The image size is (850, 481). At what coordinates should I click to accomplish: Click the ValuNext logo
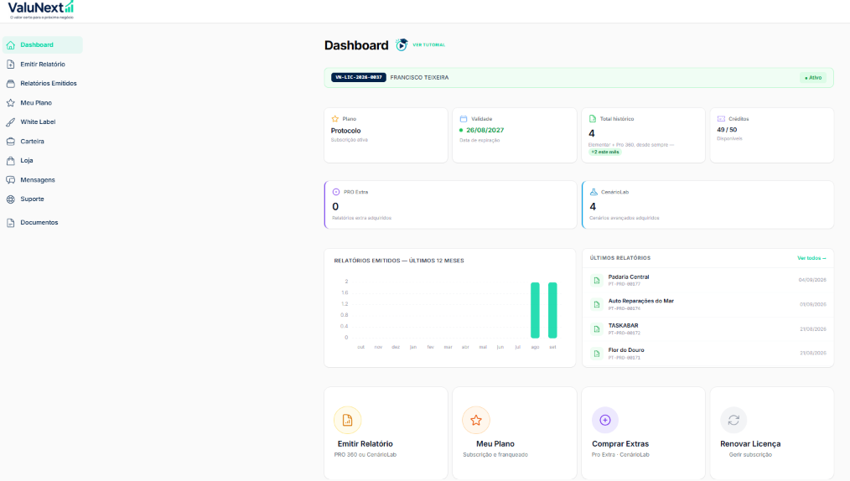tap(41, 10)
